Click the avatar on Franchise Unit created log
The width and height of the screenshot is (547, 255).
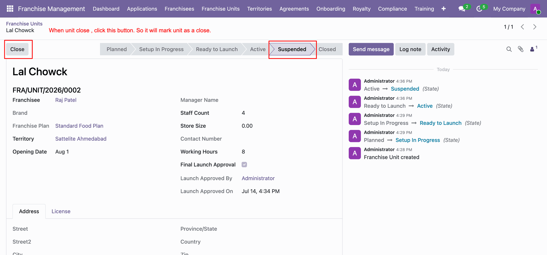tap(355, 153)
